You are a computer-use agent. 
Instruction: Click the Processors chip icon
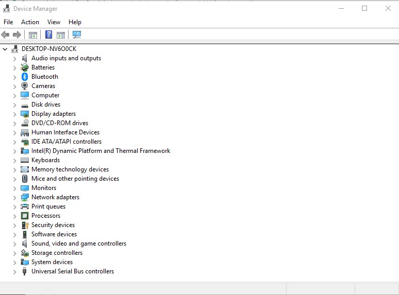pyautogui.click(x=25, y=216)
